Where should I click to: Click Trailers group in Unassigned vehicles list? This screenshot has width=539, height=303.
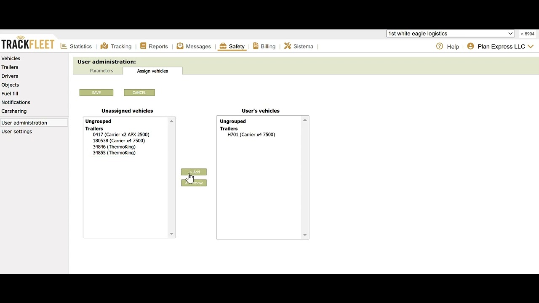pyautogui.click(x=94, y=129)
